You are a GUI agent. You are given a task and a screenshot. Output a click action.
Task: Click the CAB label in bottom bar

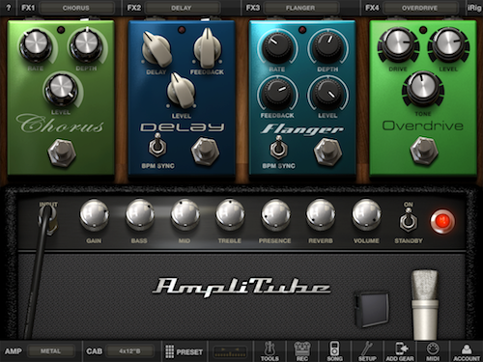(94, 351)
